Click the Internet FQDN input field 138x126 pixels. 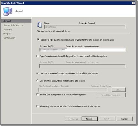(x=83, y=66)
